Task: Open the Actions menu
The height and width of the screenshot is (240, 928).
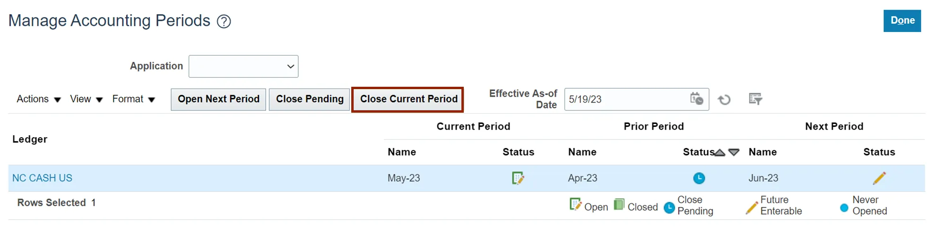Action: click(x=38, y=99)
